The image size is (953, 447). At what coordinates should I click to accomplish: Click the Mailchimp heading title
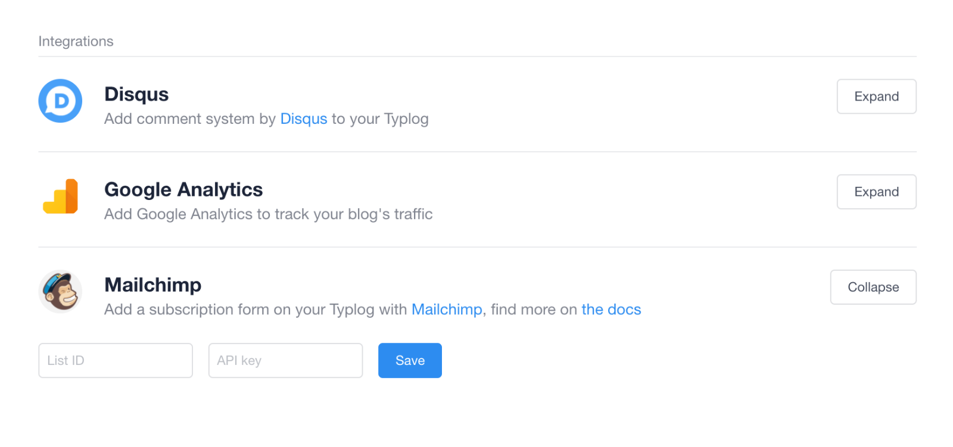153,285
